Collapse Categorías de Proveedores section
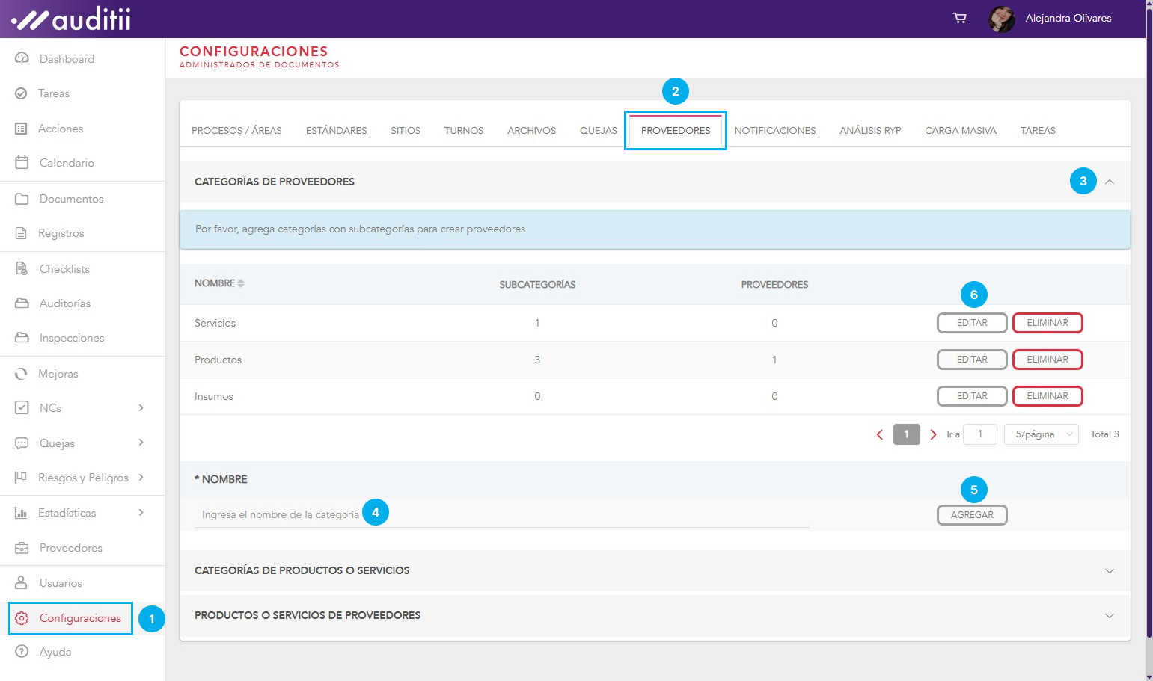 1110,182
